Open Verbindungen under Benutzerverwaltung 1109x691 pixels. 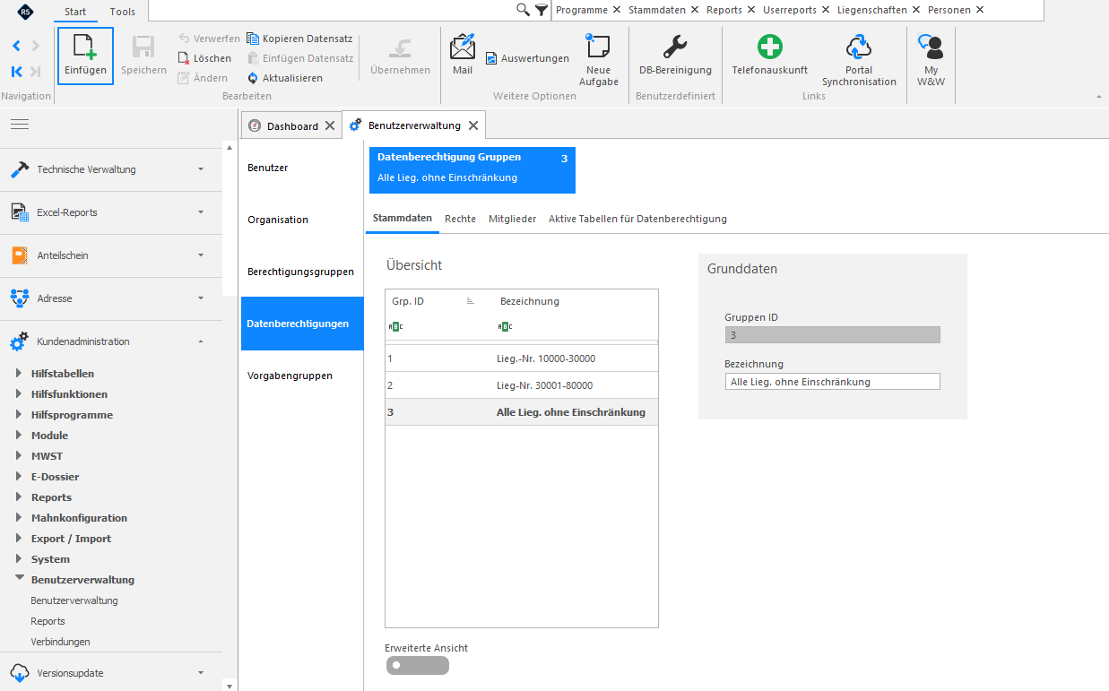pos(60,642)
